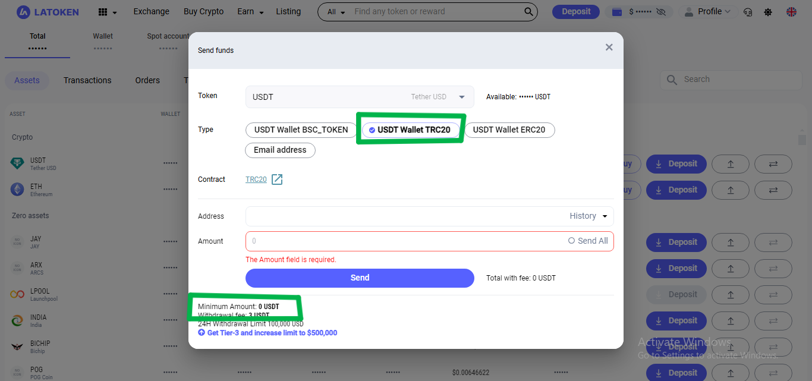Close the Send funds dialog
This screenshot has height=381, width=812.
609,48
